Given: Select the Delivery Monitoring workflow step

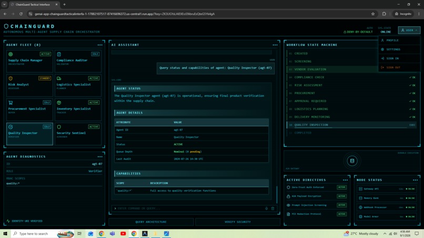Looking at the screenshot, I should pos(352,117).
